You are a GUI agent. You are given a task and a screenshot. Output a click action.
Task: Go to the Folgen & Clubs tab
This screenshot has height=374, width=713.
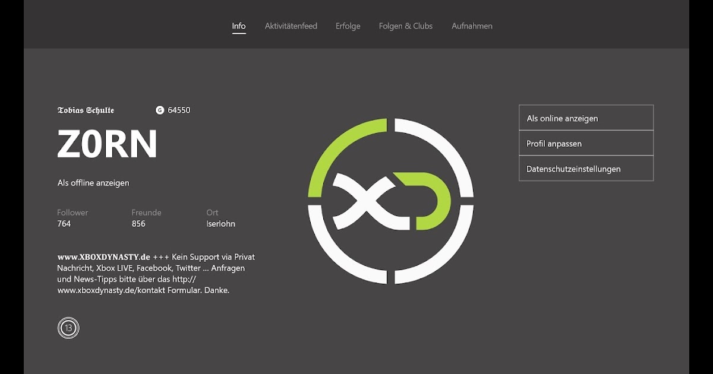click(x=406, y=26)
